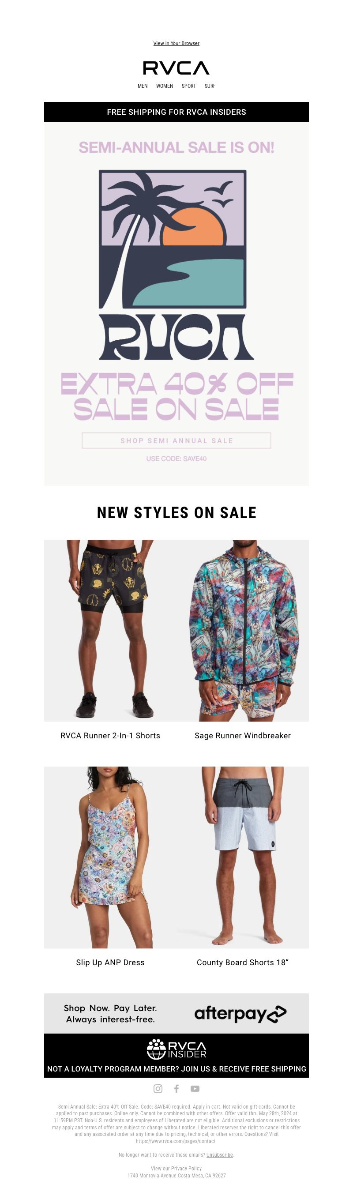Click the RVCA logo at top

click(176, 68)
